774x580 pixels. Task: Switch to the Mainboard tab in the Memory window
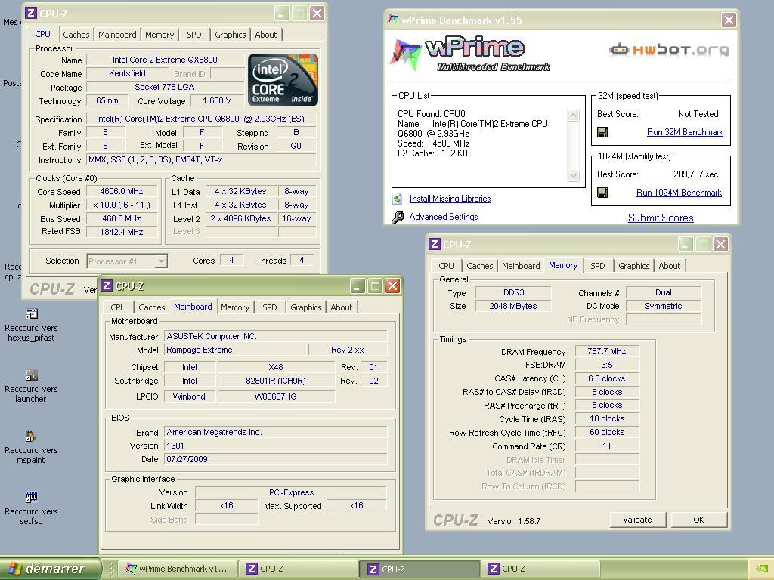(521, 266)
